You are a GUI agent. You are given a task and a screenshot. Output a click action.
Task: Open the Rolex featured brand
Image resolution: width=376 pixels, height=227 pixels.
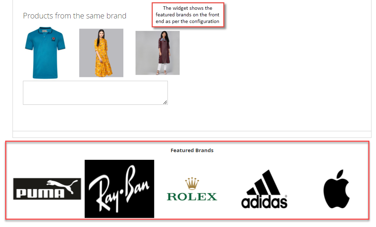[x=192, y=189]
